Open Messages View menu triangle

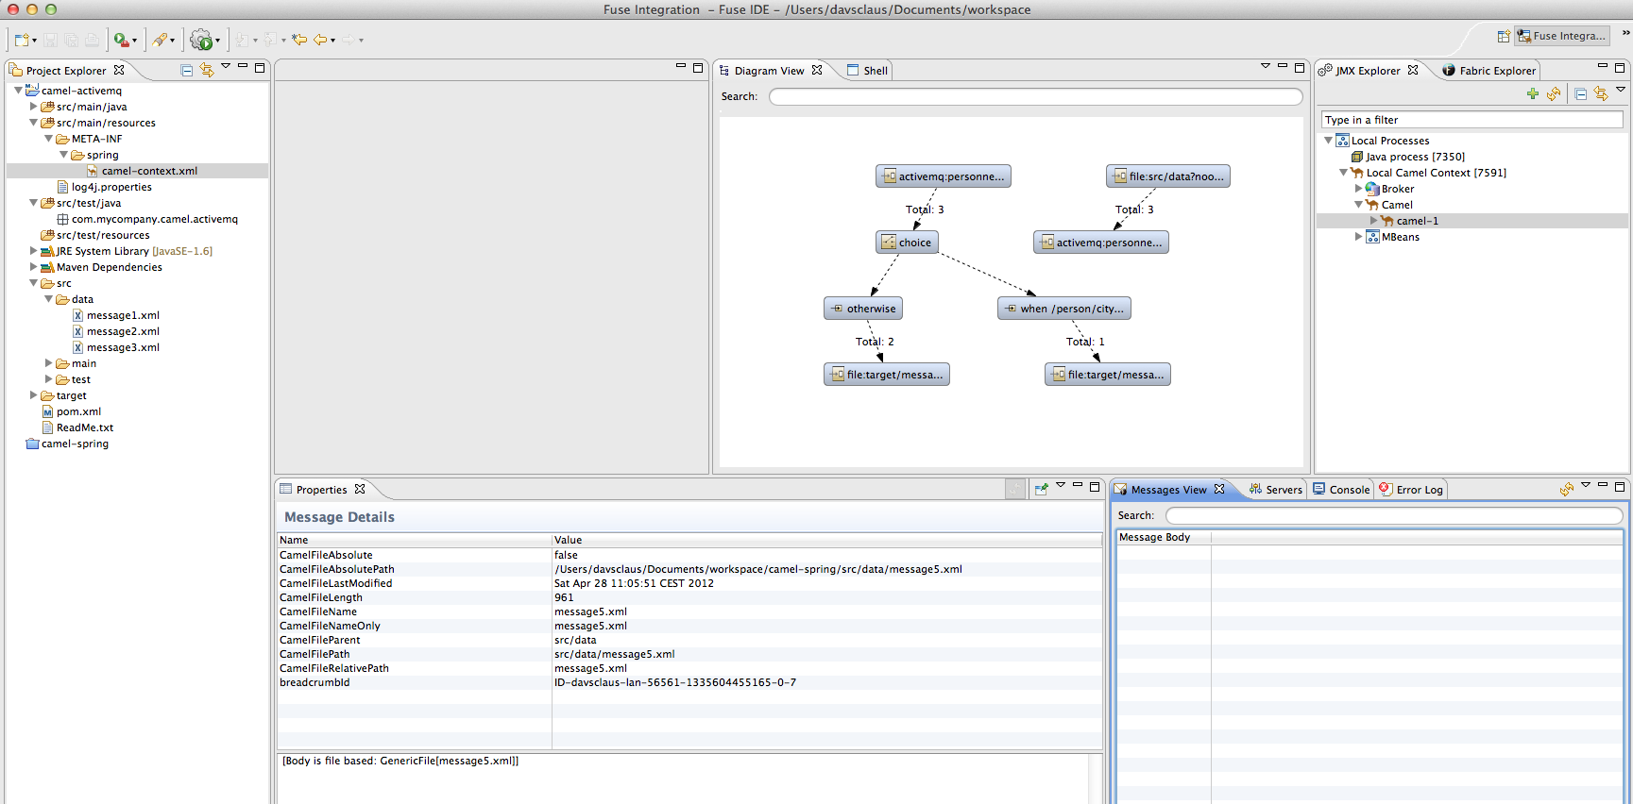[x=1586, y=485]
